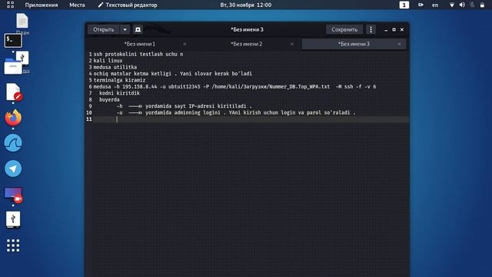The width and height of the screenshot is (492, 277).
Task: Click the line 'medusa utilitka'
Action: 115,67
